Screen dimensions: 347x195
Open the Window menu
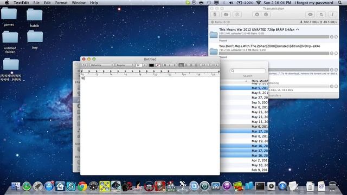click(79, 3)
